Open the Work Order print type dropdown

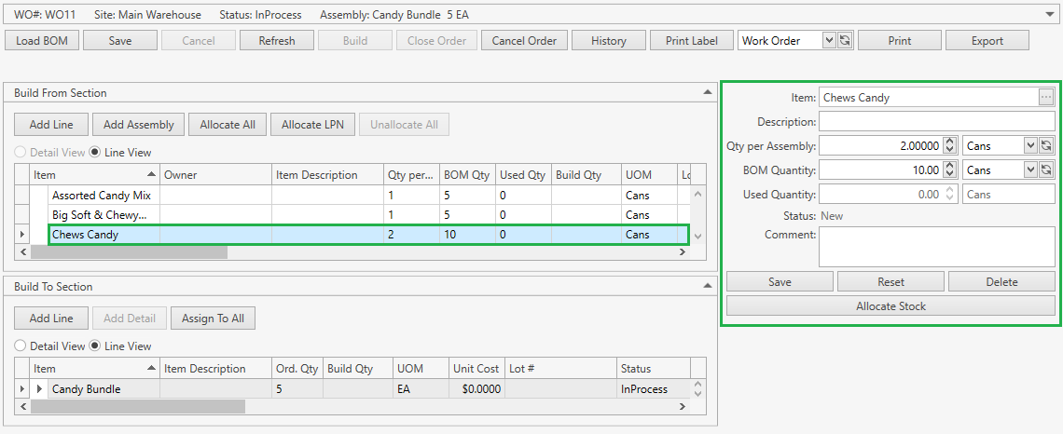click(x=830, y=40)
